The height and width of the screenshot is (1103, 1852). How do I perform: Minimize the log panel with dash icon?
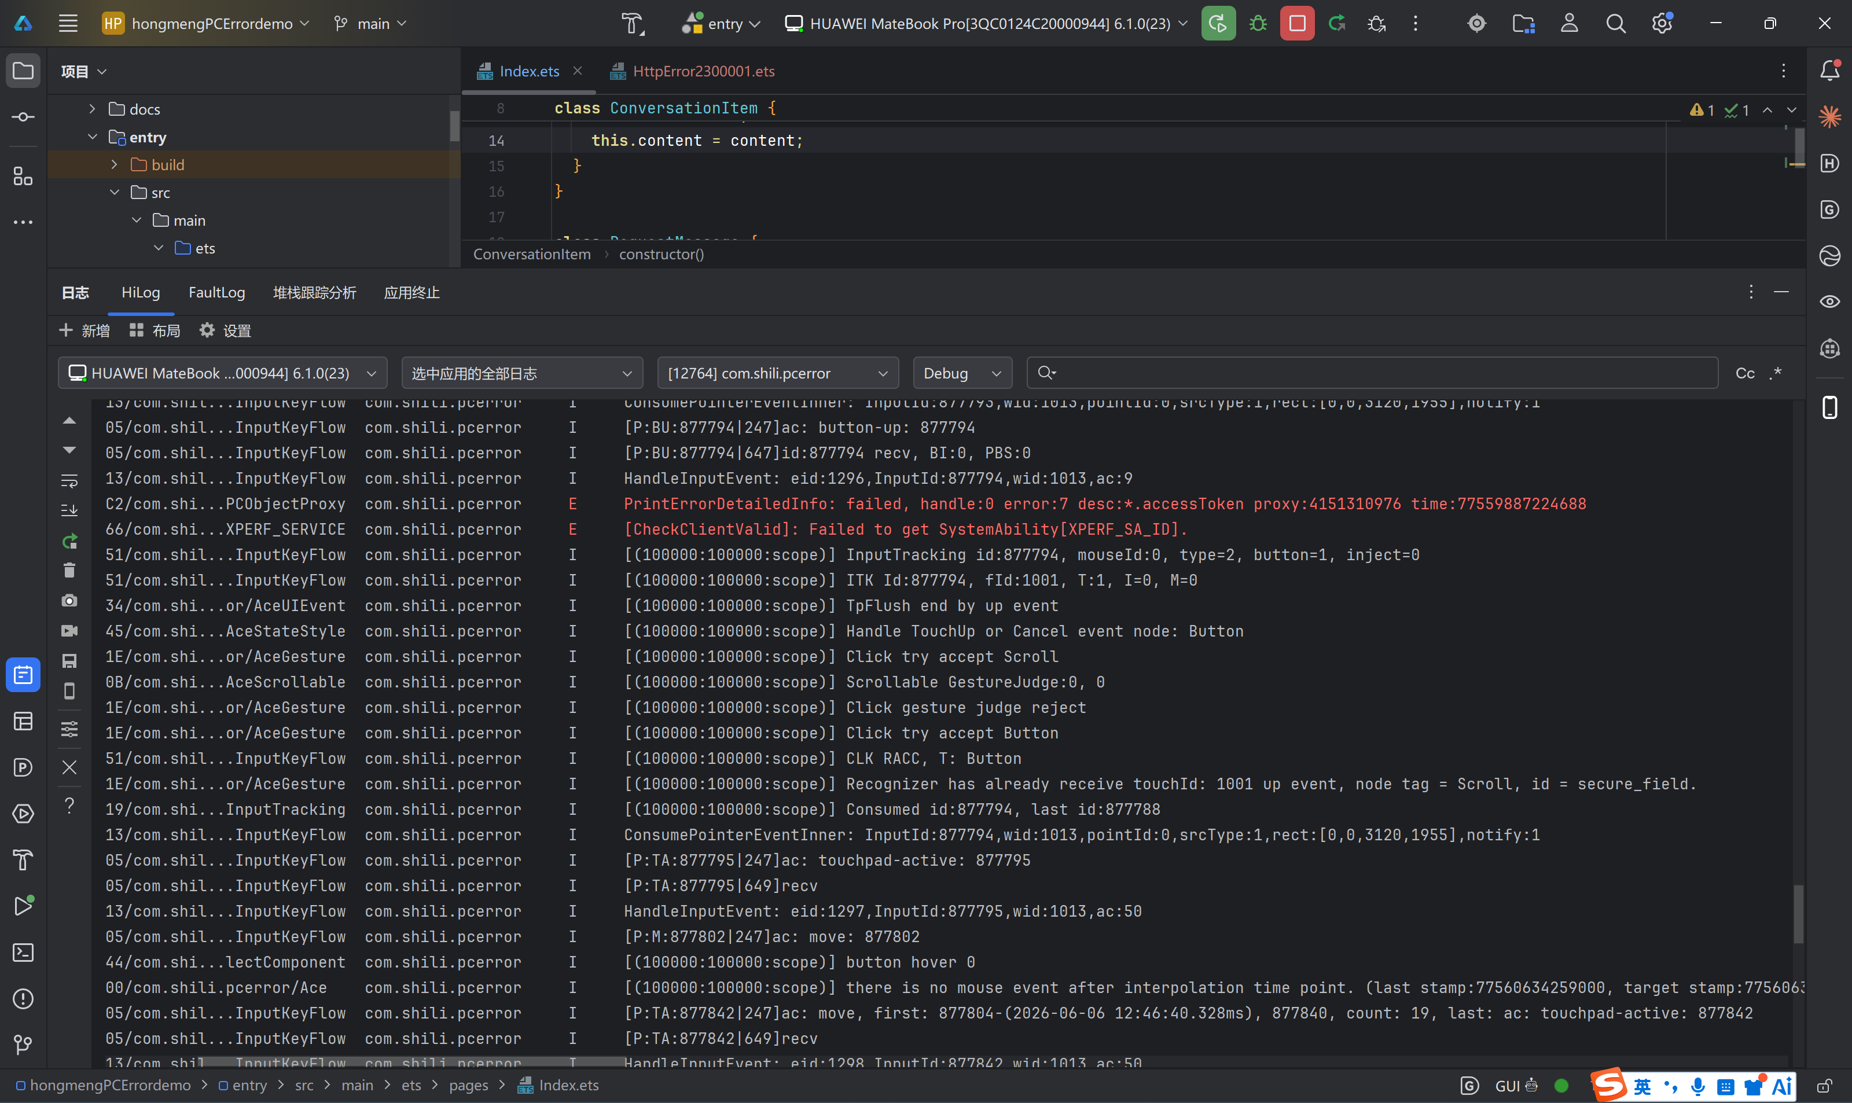1781,292
